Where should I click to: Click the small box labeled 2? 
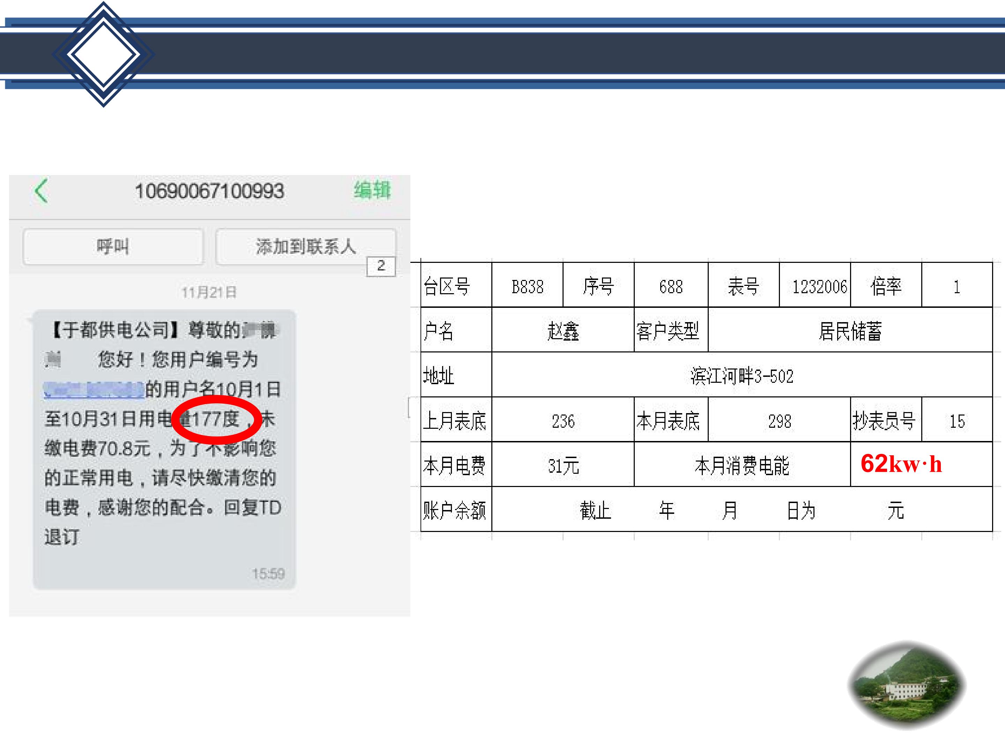tap(381, 266)
